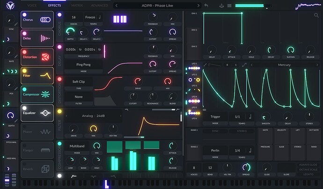Screen dimensions: 323x189
Task: Open the Freeze chorus tempo selector
Action: pyautogui.click(x=90, y=17)
